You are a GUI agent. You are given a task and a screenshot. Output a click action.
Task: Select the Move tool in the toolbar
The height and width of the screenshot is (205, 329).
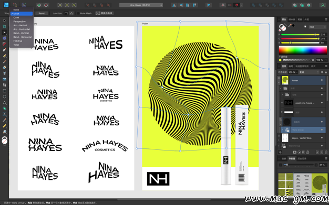[4, 20]
